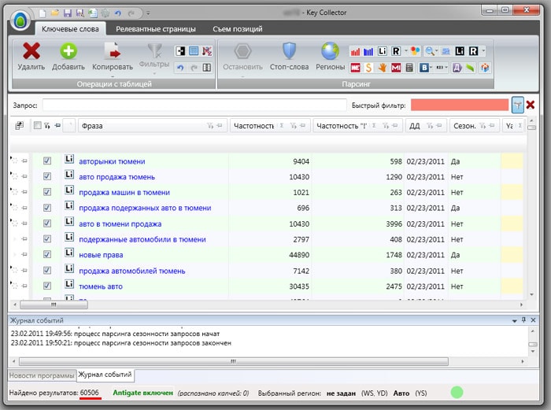Create a new project from quick access toolbar
Image resolution: width=551 pixels, height=410 pixels.
[x=43, y=13]
